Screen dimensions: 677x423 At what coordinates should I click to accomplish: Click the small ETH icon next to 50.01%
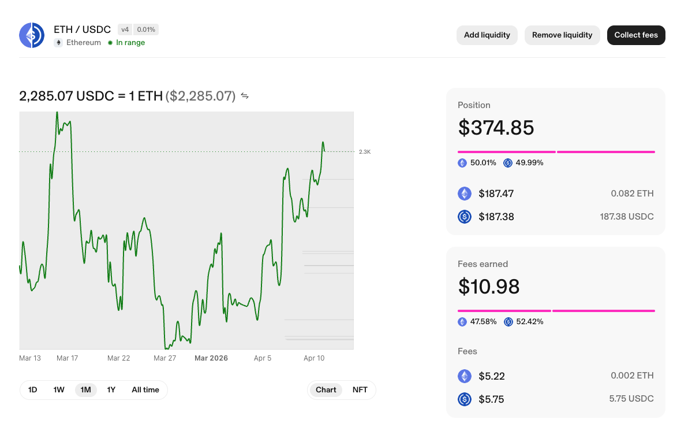pos(462,163)
